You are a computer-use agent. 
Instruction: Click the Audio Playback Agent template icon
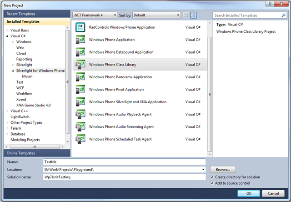80,114
